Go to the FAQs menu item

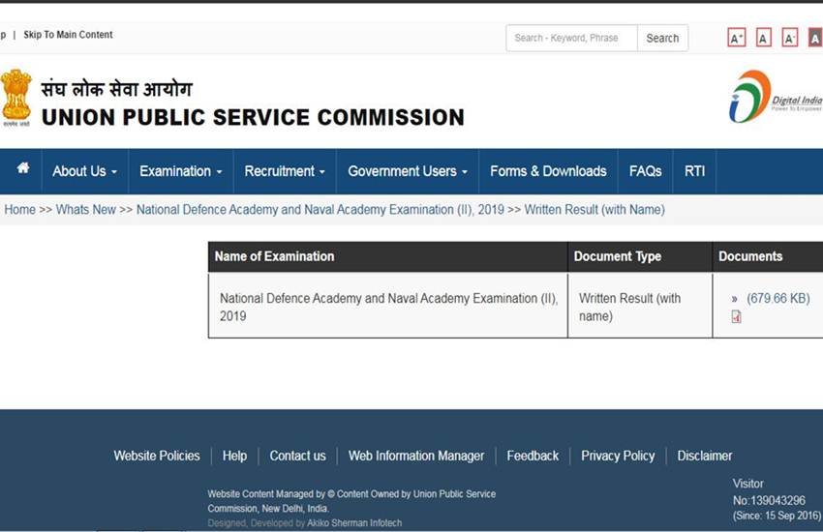click(x=645, y=171)
